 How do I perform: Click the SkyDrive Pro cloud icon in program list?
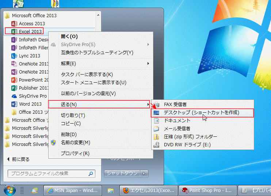click(x=14, y=96)
